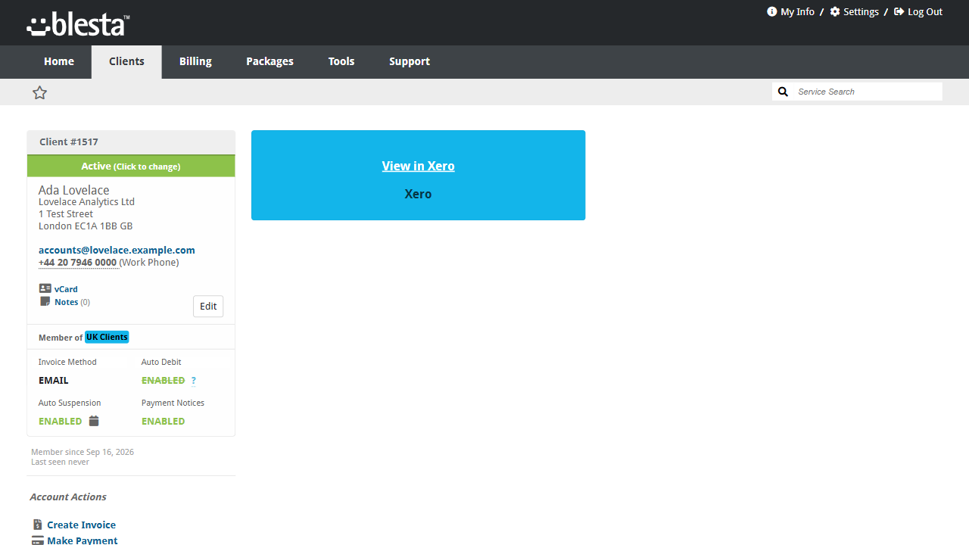969x545 pixels.
Task: Change the Active client status bar
Action: coord(131,166)
